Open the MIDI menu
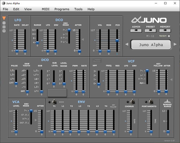Image resolution: width=180 pixels, height=143 pixels. click(46, 9)
